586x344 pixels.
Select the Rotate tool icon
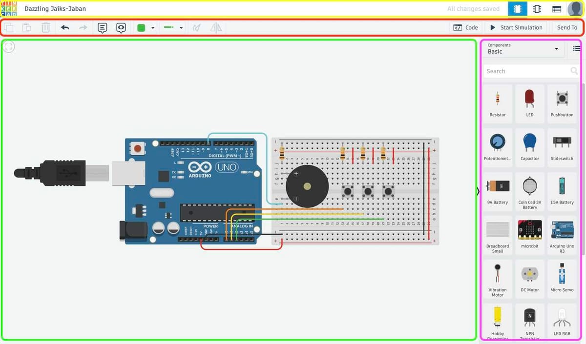196,27
